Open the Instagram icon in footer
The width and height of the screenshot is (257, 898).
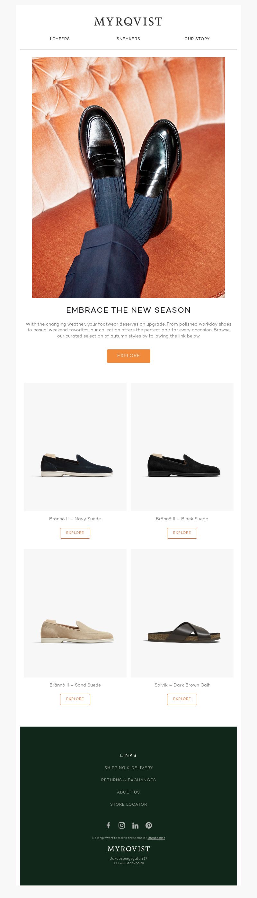click(x=121, y=825)
